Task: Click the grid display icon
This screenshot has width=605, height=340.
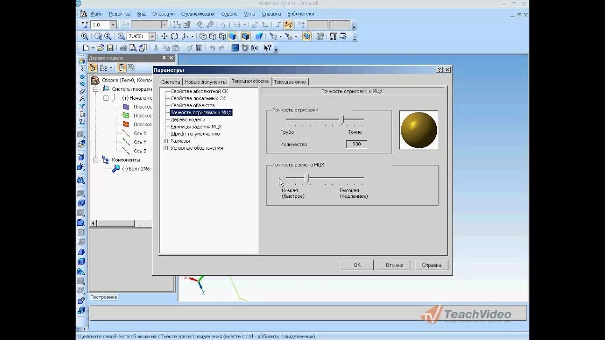Action: [237, 25]
